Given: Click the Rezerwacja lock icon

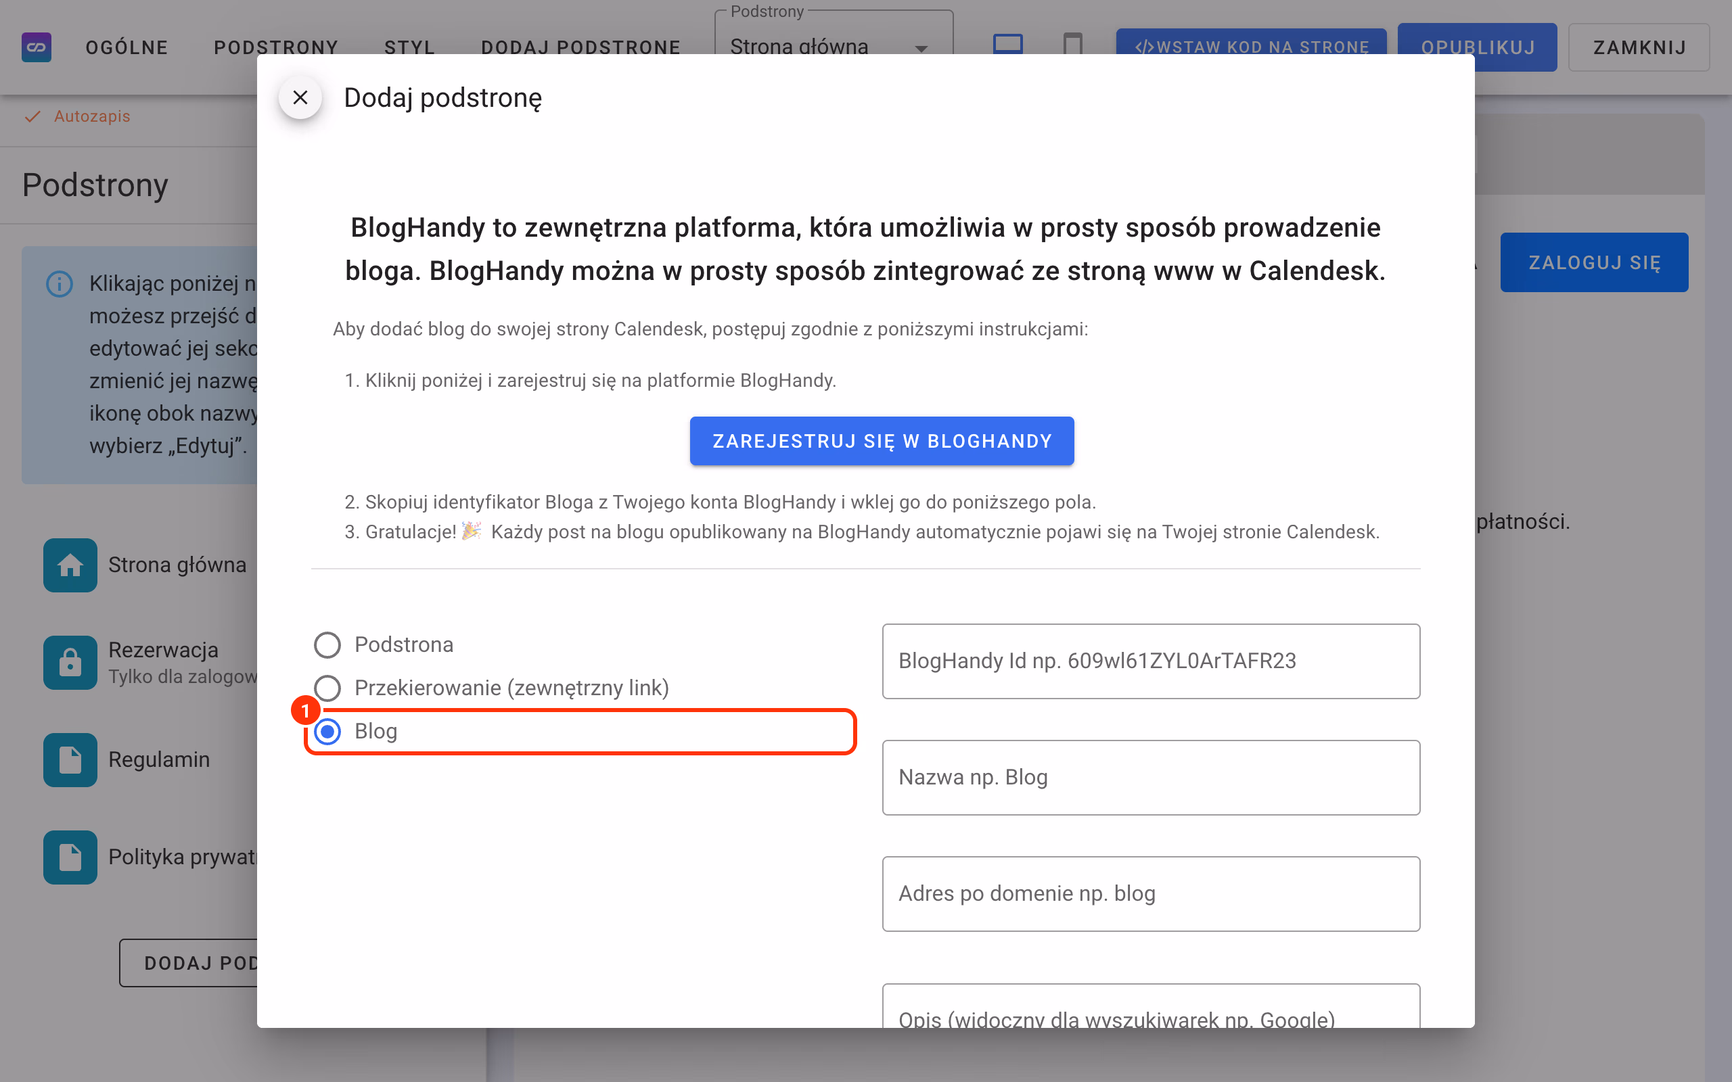Looking at the screenshot, I should tap(70, 662).
